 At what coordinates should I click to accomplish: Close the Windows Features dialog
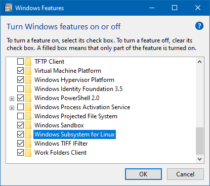[198, 8]
